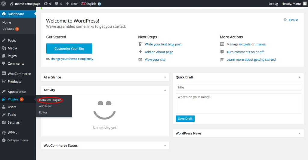Click the Users person icon
The image size is (308, 160).
point(4,107)
